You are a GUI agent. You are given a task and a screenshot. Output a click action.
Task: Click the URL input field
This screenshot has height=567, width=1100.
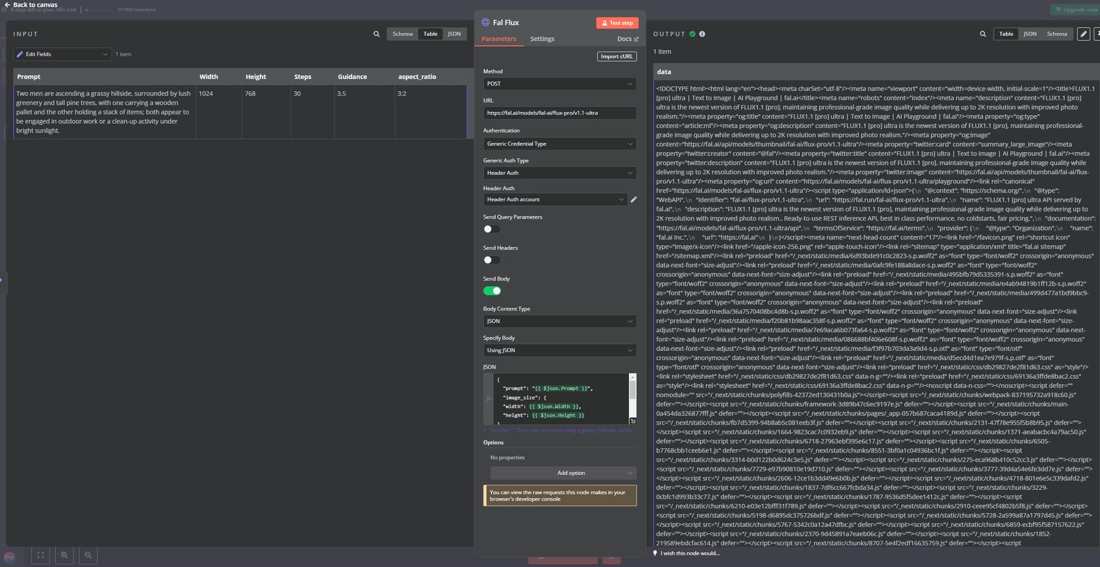pos(560,113)
